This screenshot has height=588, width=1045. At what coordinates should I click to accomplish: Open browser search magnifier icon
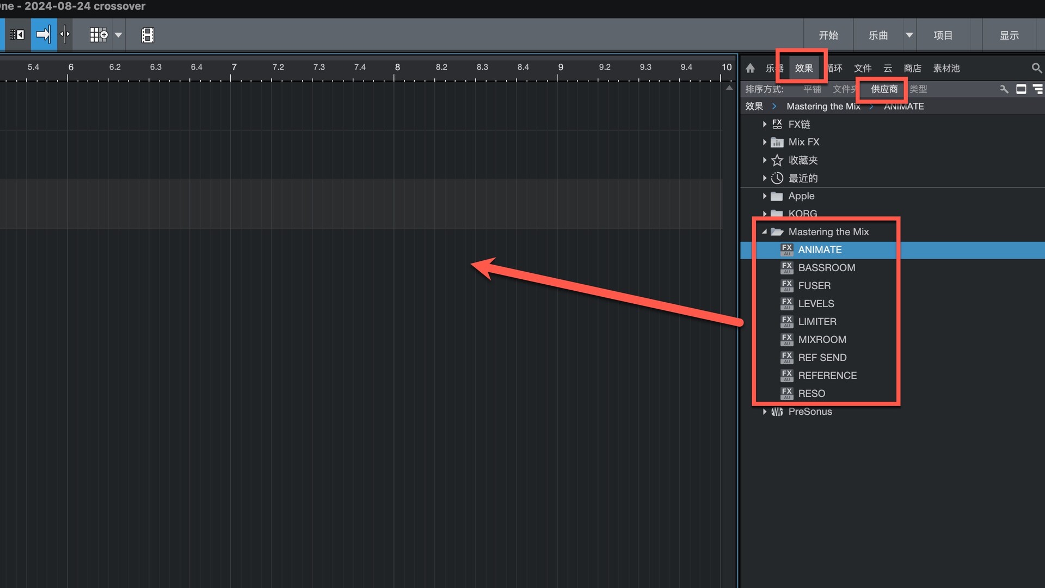(1036, 68)
